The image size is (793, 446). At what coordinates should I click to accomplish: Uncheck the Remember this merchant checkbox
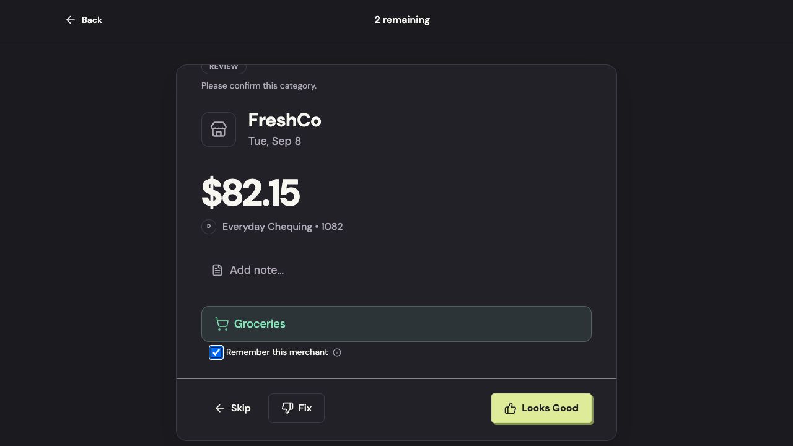tap(216, 352)
